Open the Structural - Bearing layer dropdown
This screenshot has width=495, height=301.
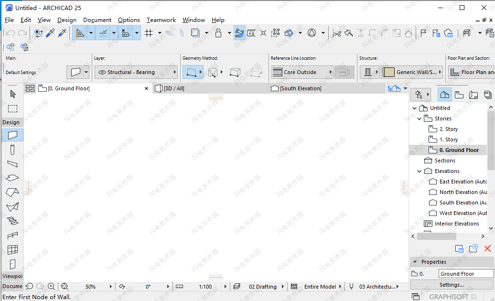click(136, 72)
